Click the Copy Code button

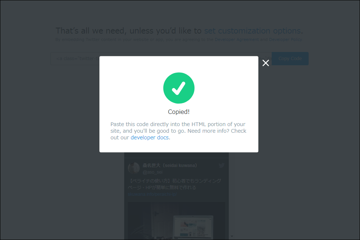(x=290, y=59)
